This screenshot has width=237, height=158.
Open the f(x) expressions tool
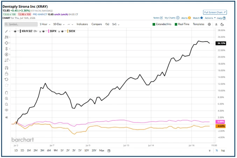coord(107,24)
